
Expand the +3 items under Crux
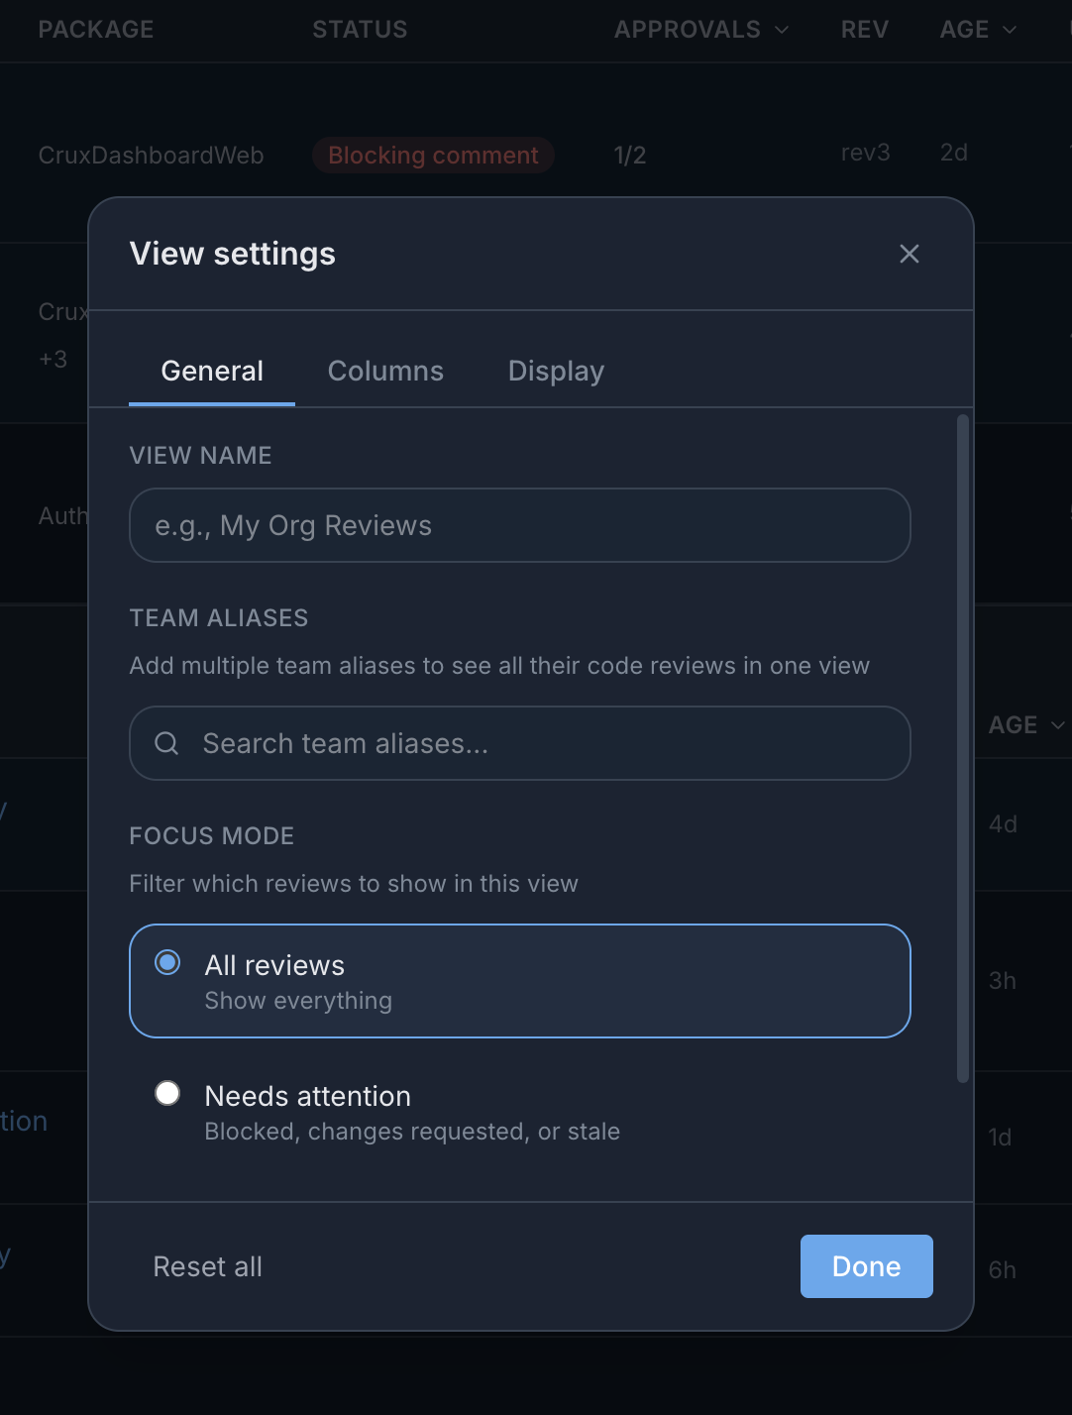pos(53,359)
